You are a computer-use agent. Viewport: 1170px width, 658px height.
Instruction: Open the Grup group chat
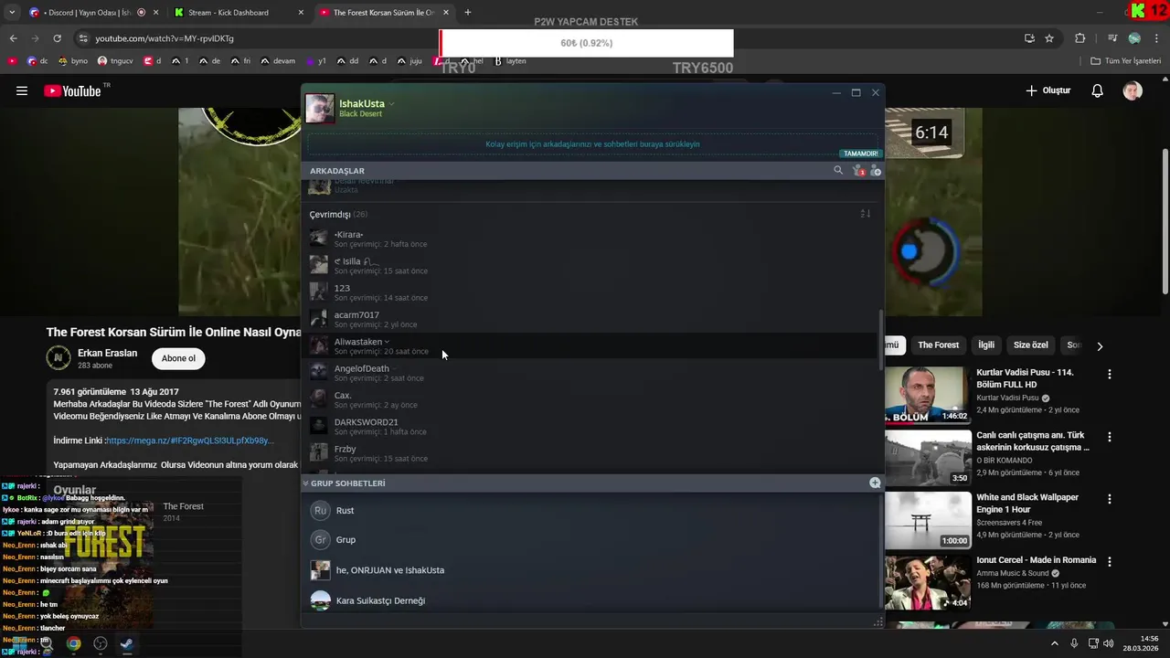pyautogui.click(x=592, y=540)
